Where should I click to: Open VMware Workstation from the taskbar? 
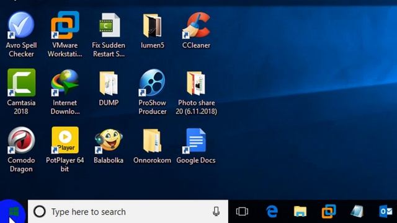click(x=329, y=211)
